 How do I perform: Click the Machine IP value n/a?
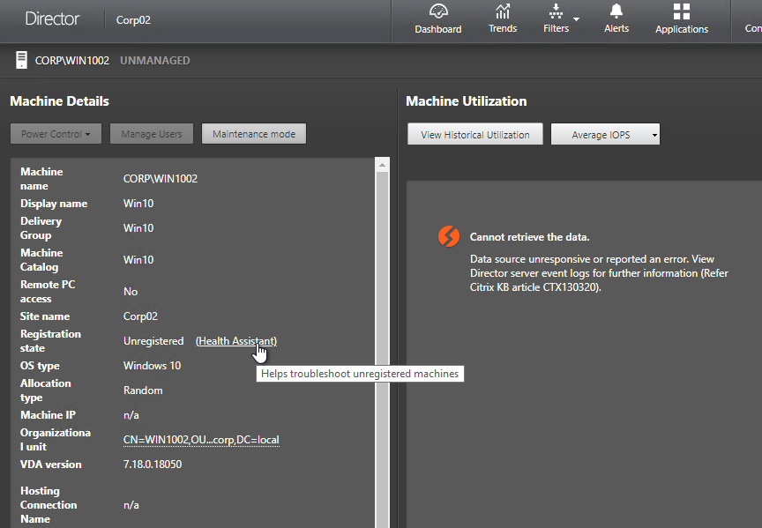(131, 415)
